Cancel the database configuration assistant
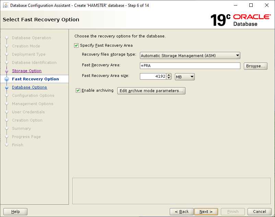The width and height of the screenshot is (275, 217). point(259,212)
